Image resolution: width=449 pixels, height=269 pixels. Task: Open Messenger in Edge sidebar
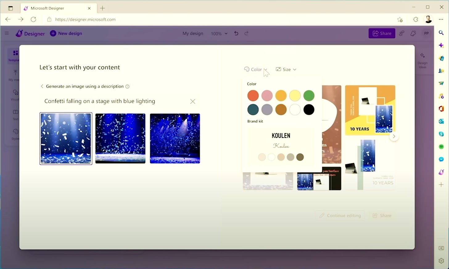[x=441, y=159]
